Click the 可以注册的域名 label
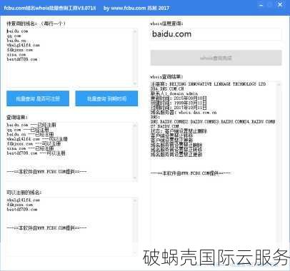 tap(24, 193)
